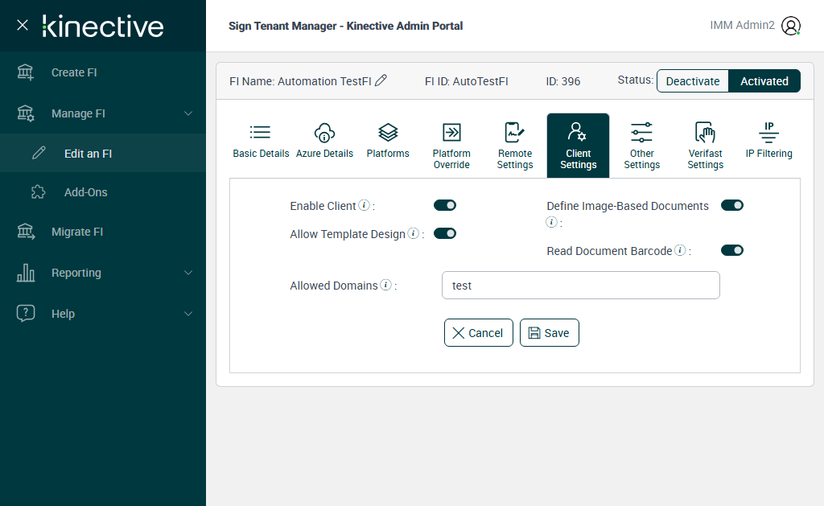Image resolution: width=824 pixels, height=506 pixels.
Task: Click the IP Filtering funnel icon
Action: click(x=768, y=133)
